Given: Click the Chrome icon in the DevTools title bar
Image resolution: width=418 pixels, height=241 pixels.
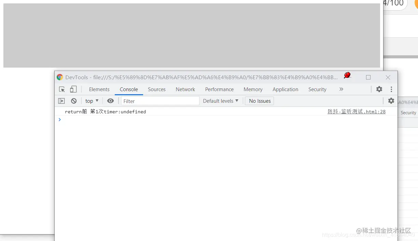Looking at the screenshot, I should [60, 77].
